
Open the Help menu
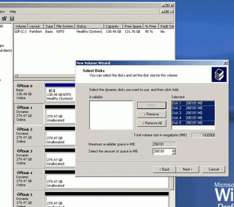coord(12,11)
